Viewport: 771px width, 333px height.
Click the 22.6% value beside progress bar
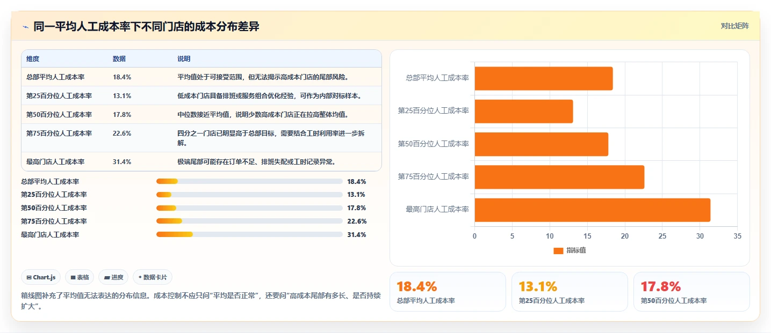[x=357, y=221]
